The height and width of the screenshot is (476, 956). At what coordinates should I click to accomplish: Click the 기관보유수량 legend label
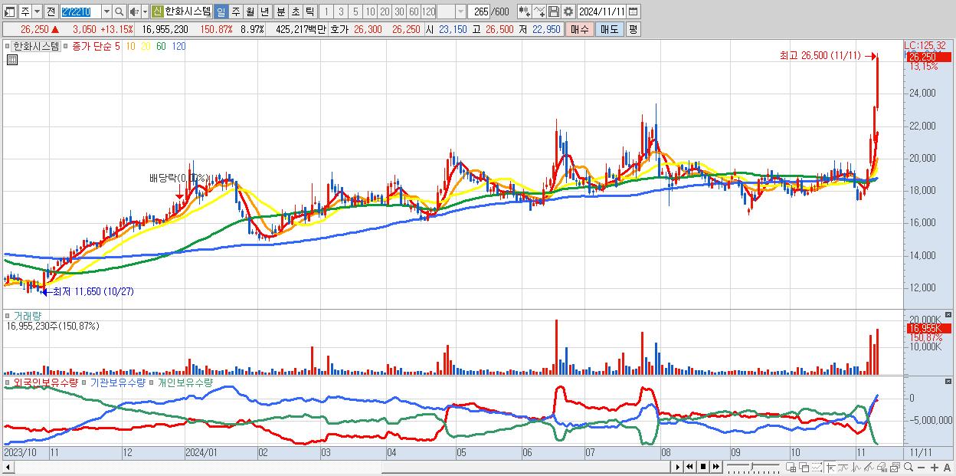click(117, 382)
